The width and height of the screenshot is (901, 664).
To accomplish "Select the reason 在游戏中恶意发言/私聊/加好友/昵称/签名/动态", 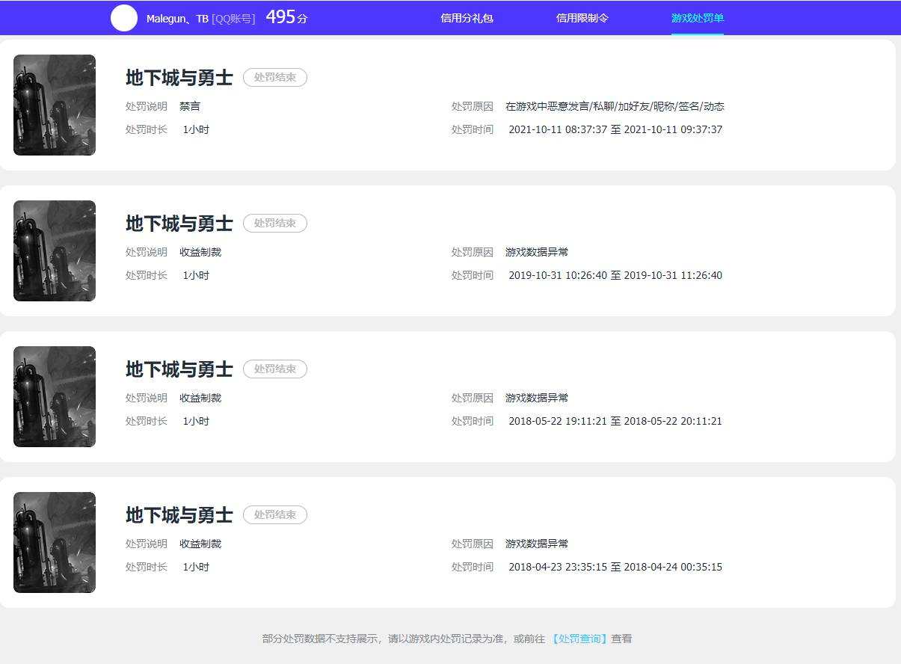I will point(615,106).
